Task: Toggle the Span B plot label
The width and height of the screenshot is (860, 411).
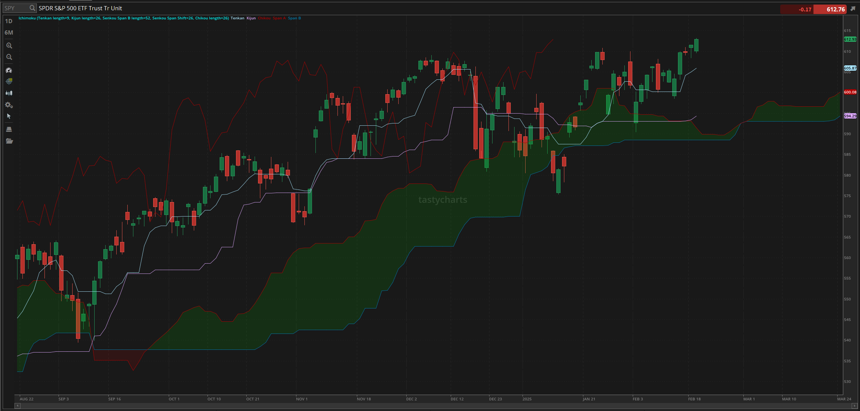Action: coord(294,18)
